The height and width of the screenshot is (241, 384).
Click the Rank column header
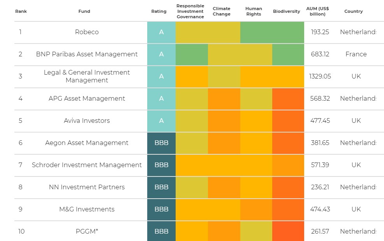20,11
